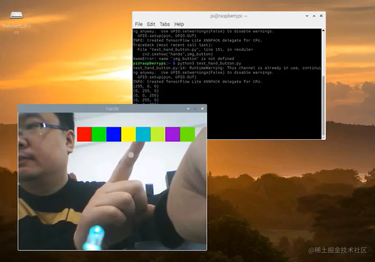Viewport: 375px width, 262px height.
Task: Open the thinclient_drives desktop icon
Action: [x=16, y=22]
